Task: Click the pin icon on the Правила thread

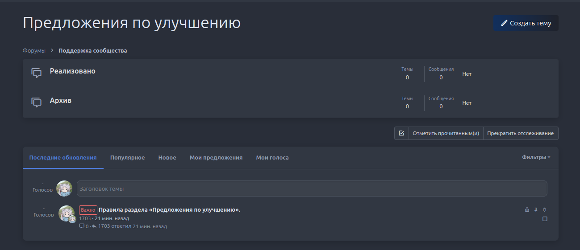Action: pos(536,210)
